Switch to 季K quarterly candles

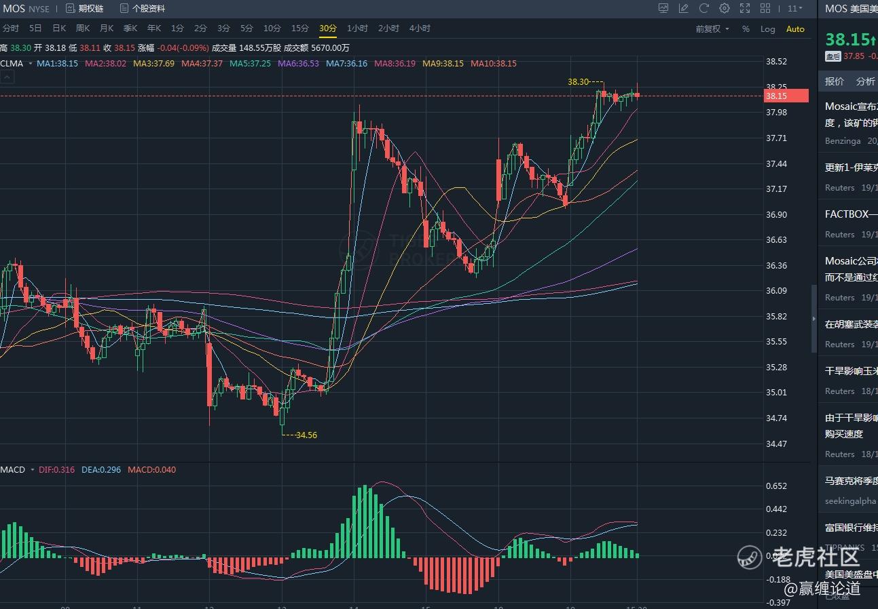pos(130,28)
